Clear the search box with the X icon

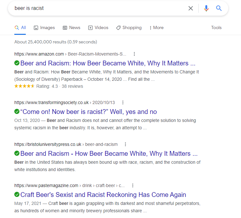[191, 8]
